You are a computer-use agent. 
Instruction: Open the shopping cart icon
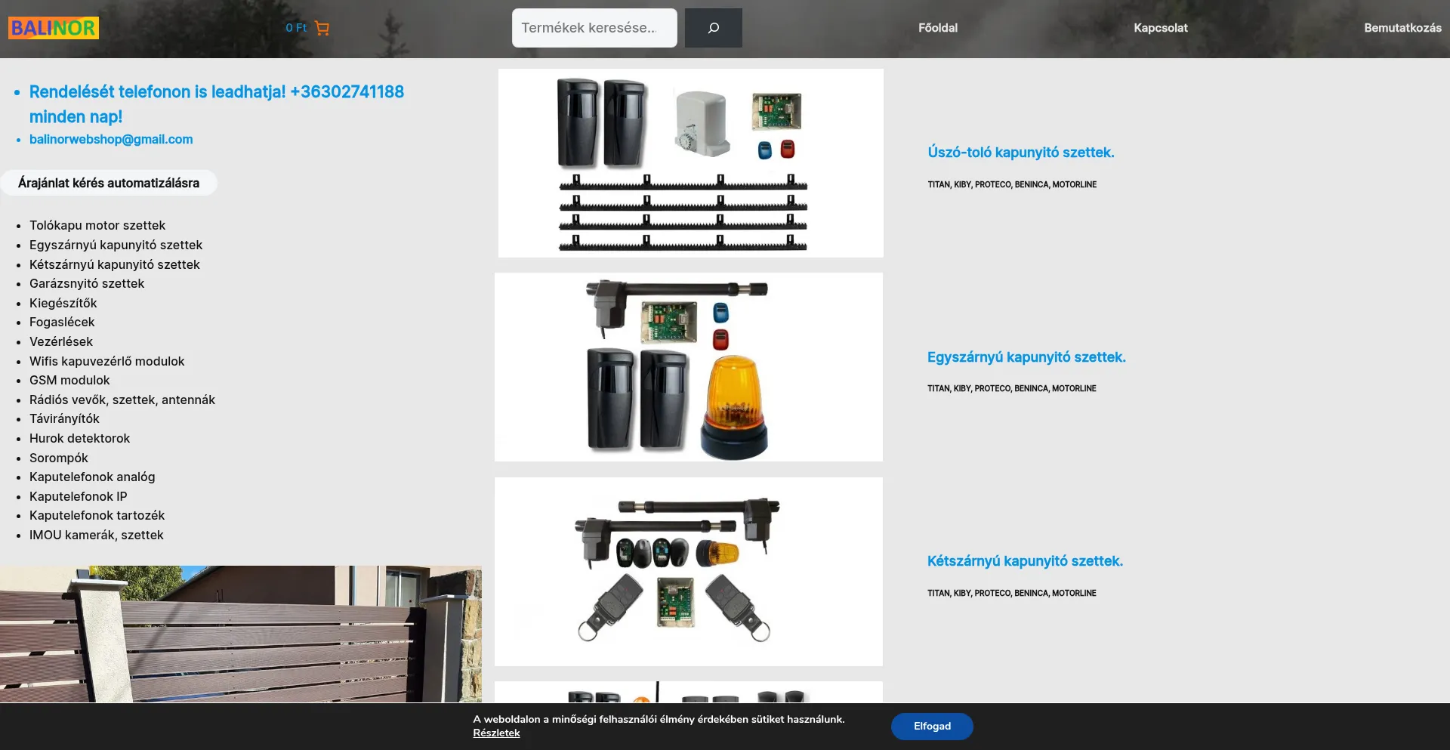point(322,28)
